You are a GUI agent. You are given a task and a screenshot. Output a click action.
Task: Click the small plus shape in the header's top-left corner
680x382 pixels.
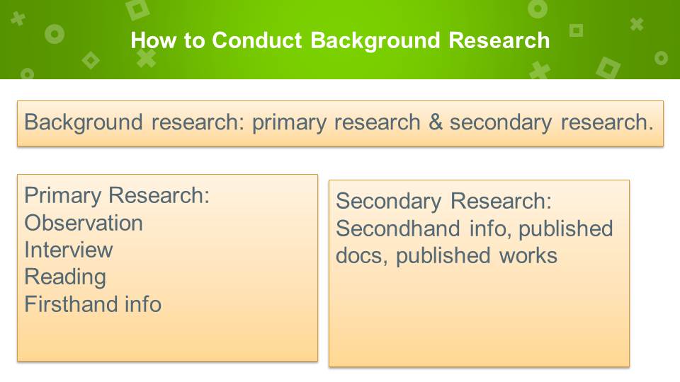[17, 19]
